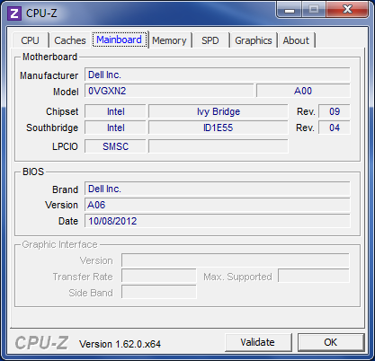This screenshot has height=361, width=375.
Task: Click the Max. Supported field
Action: click(x=314, y=276)
